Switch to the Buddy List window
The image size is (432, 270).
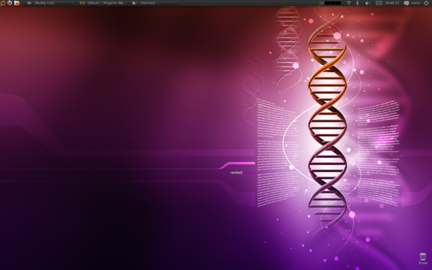[x=51, y=3]
